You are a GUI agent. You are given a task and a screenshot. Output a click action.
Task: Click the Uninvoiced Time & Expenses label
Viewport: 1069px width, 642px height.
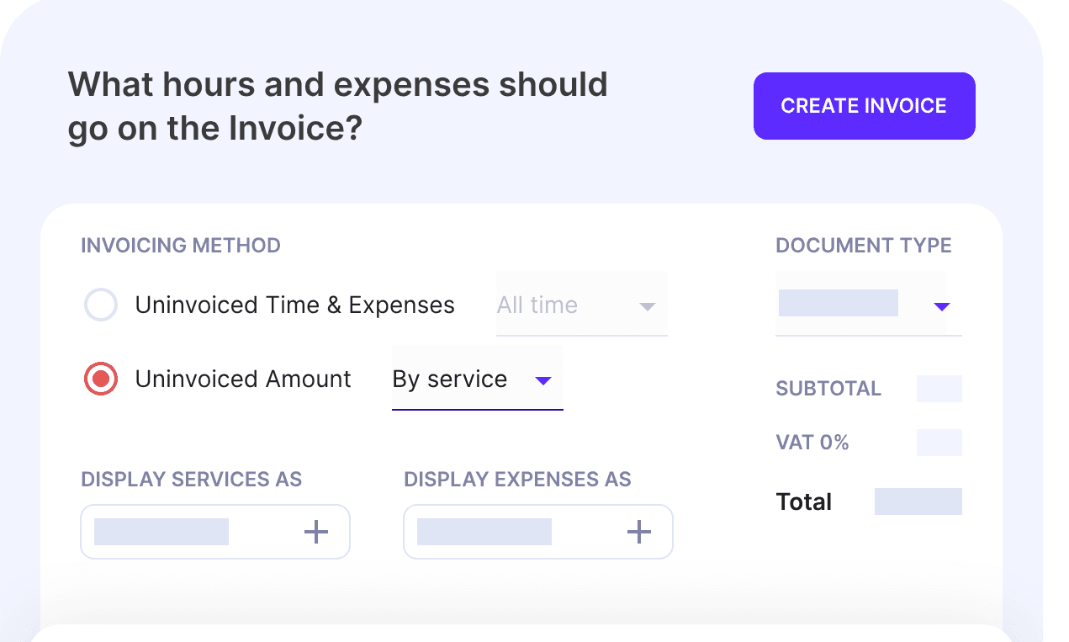point(295,305)
